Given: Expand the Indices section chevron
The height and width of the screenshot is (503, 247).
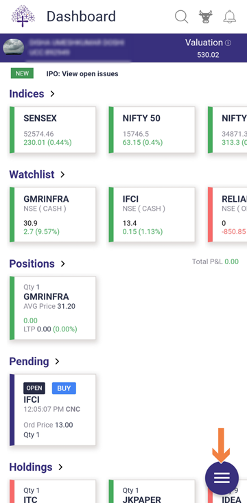Looking at the screenshot, I should [x=52, y=94].
